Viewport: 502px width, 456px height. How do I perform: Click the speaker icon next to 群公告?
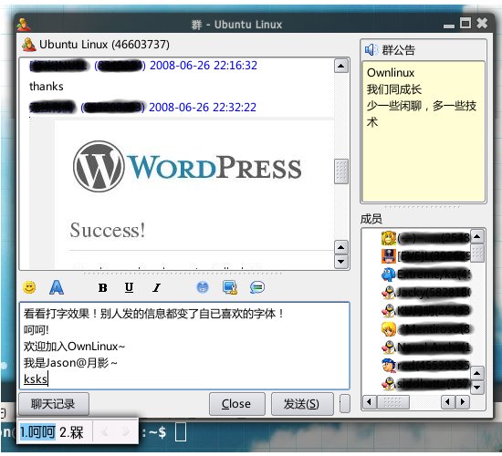tap(371, 50)
